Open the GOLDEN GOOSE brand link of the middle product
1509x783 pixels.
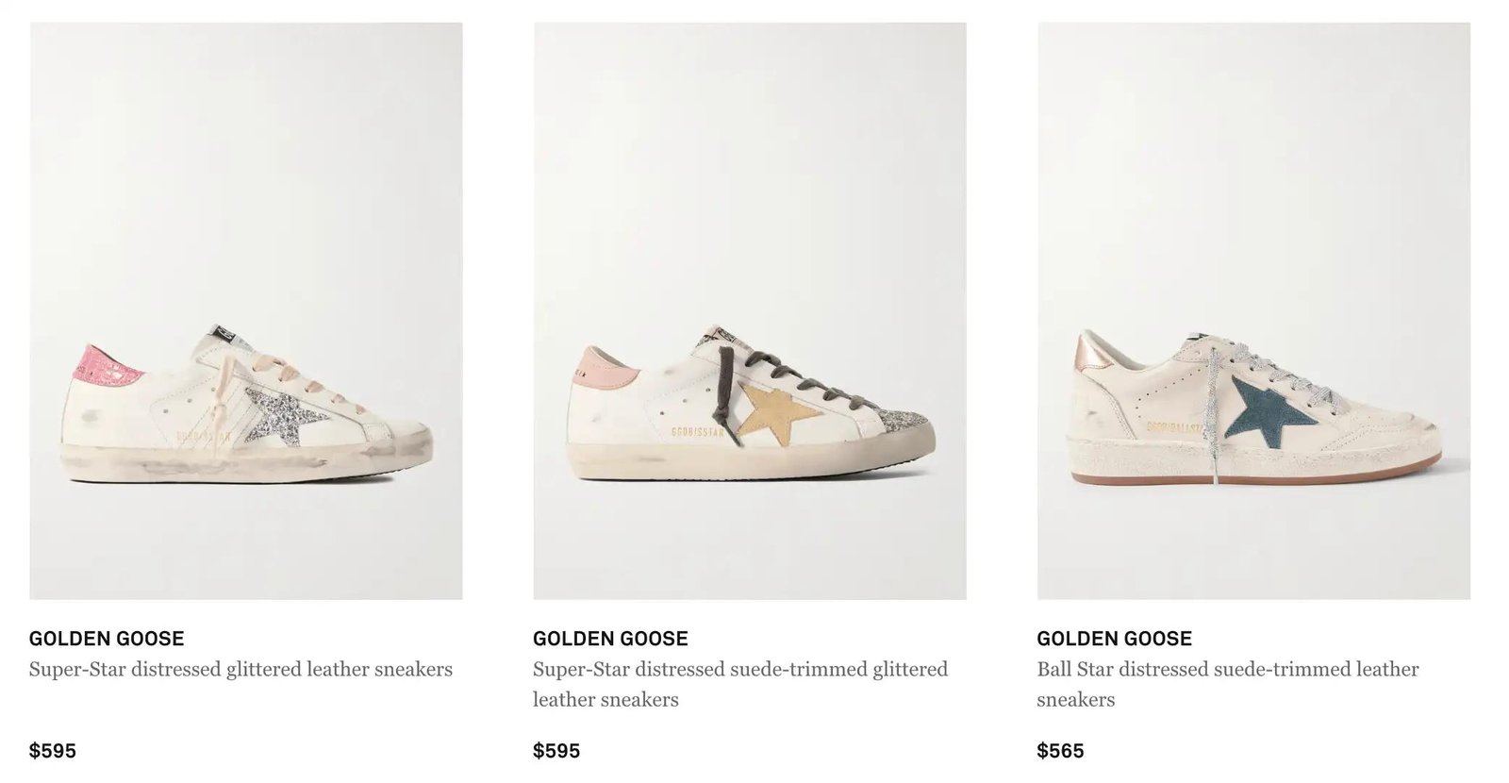pos(610,639)
